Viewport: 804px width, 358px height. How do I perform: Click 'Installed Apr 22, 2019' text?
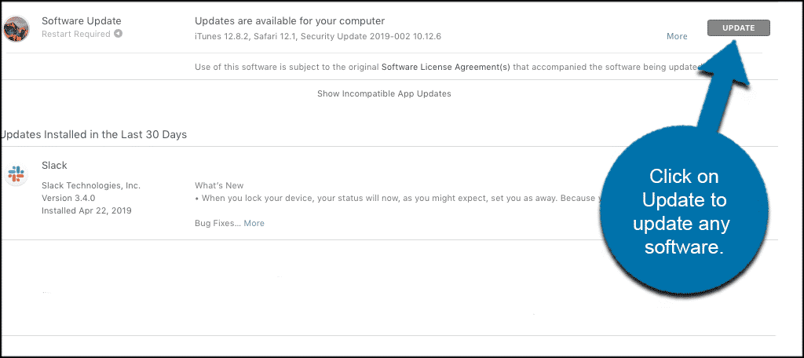(x=86, y=210)
